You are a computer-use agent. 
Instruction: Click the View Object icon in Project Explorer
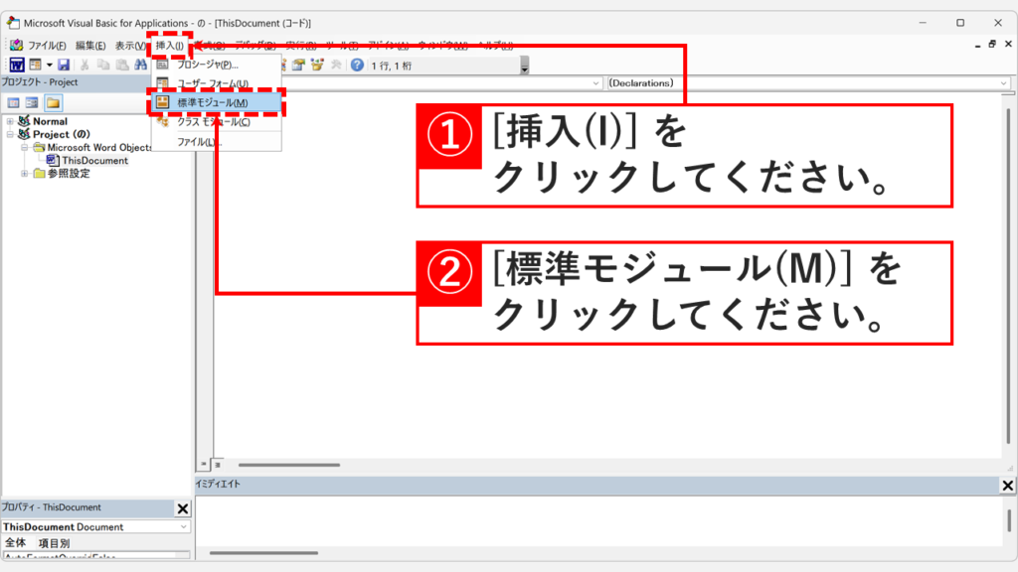coord(30,102)
